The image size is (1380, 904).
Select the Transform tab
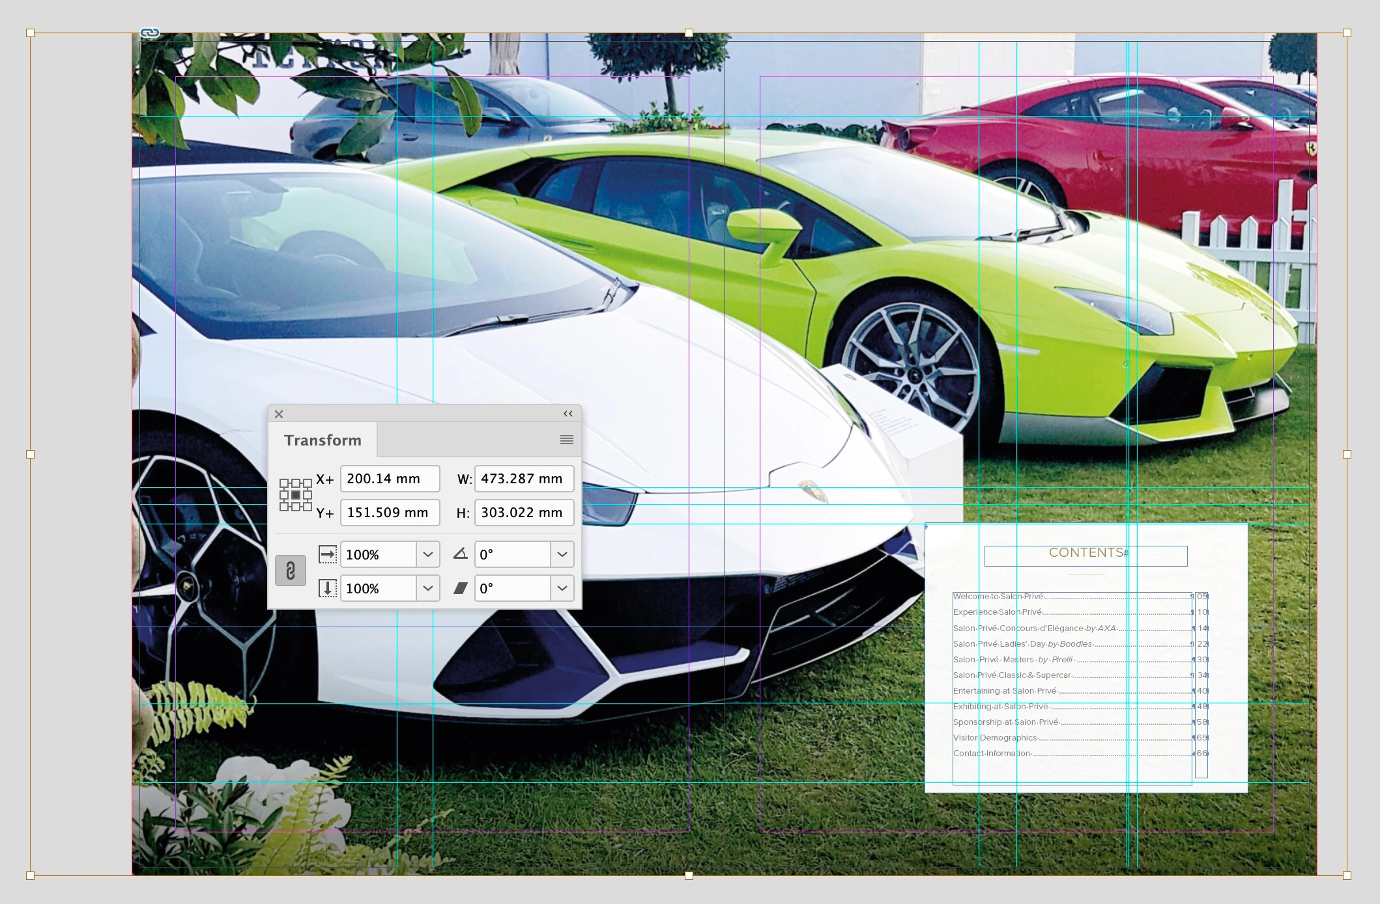click(x=323, y=440)
